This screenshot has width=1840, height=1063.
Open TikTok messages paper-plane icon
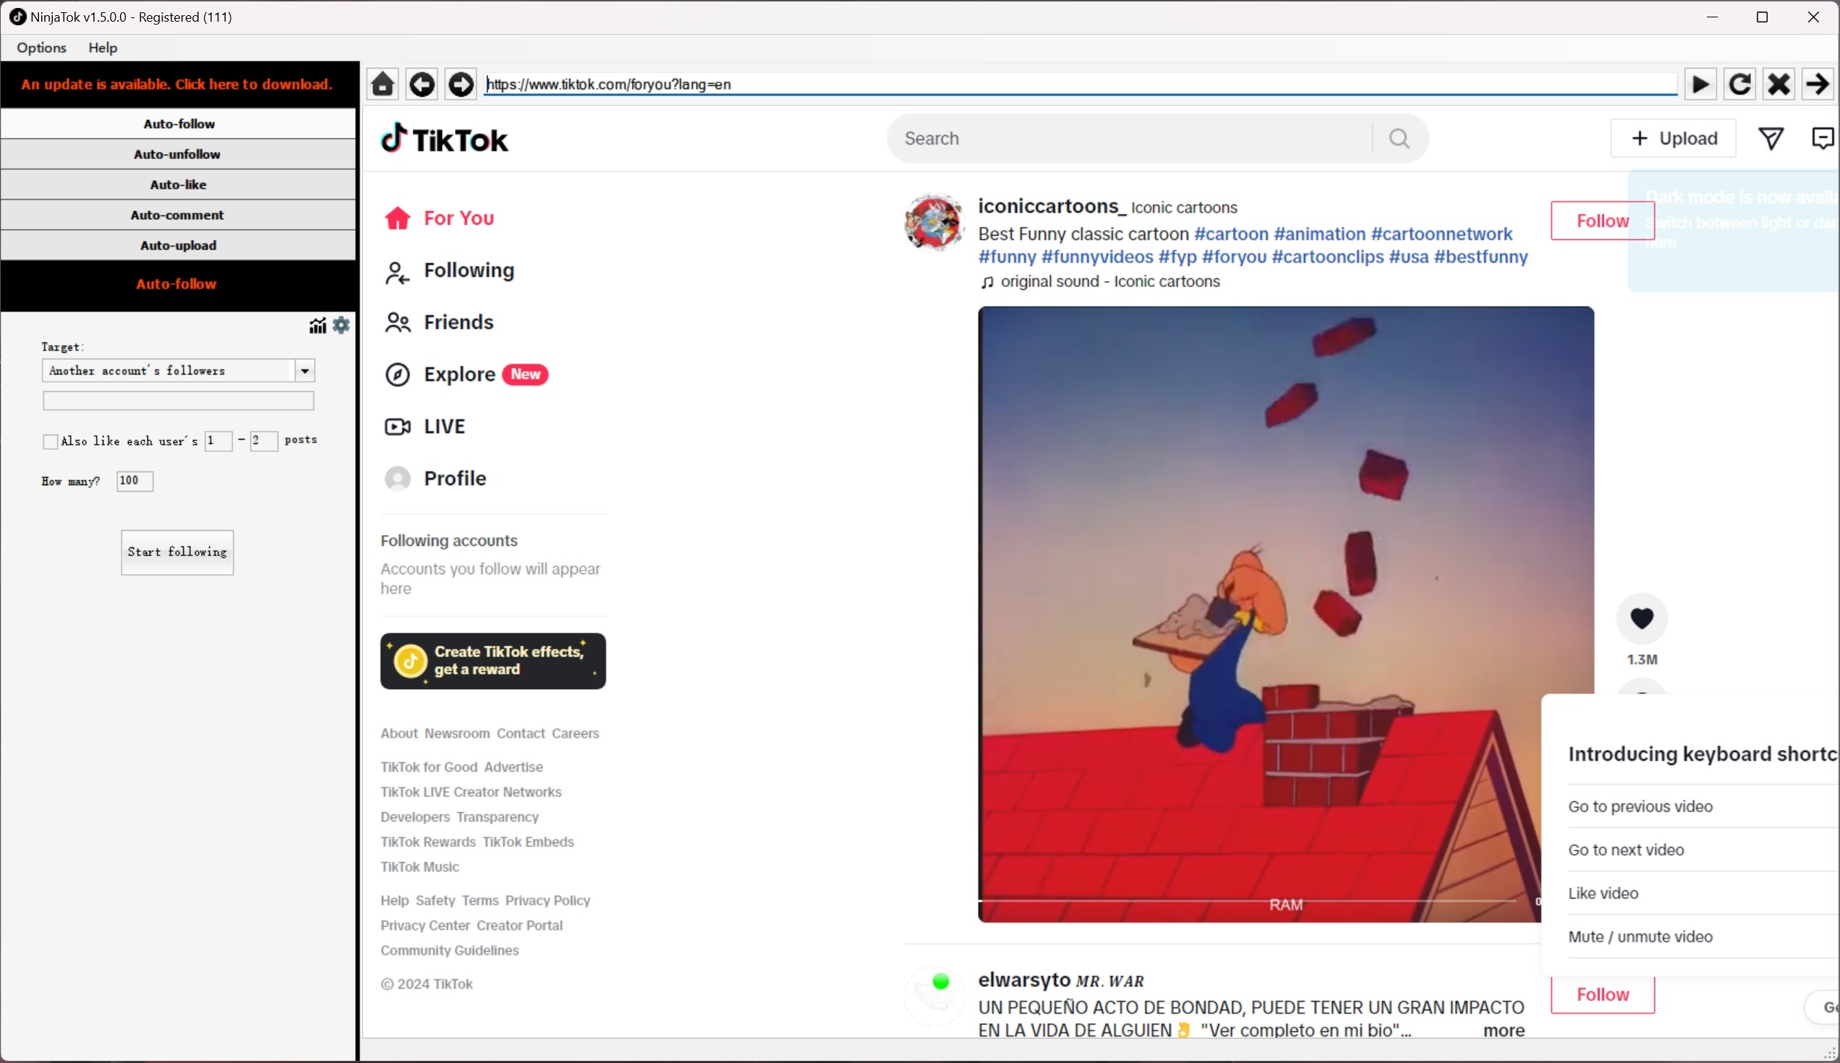click(1771, 138)
